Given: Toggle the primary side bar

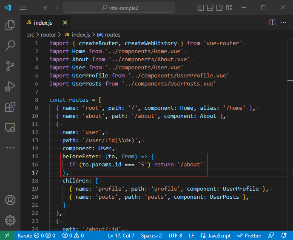Looking at the screenshot, I should [200, 8].
